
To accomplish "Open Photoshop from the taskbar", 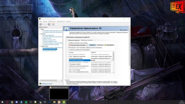I will 50,102.
